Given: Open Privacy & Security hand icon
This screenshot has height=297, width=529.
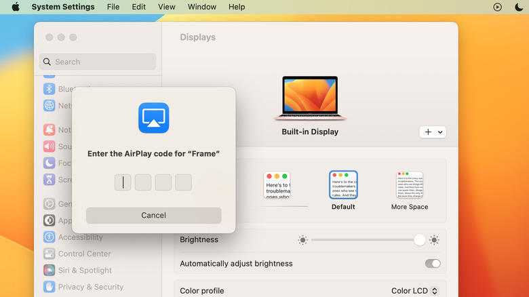Looking at the screenshot, I should (x=49, y=287).
